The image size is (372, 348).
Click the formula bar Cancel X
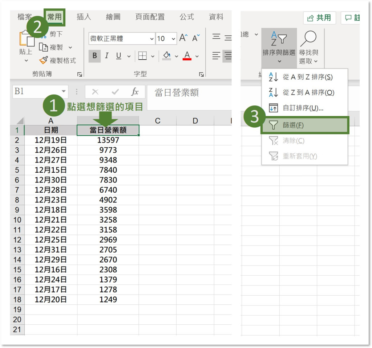click(95, 92)
